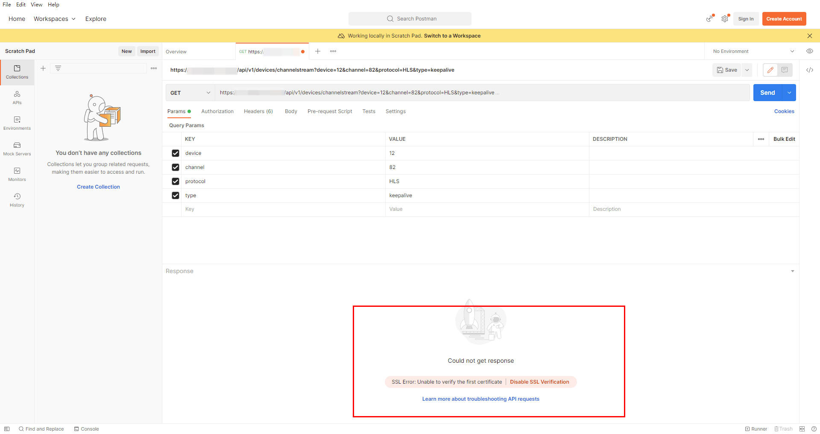Open the Workspaces dropdown

[x=55, y=19]
